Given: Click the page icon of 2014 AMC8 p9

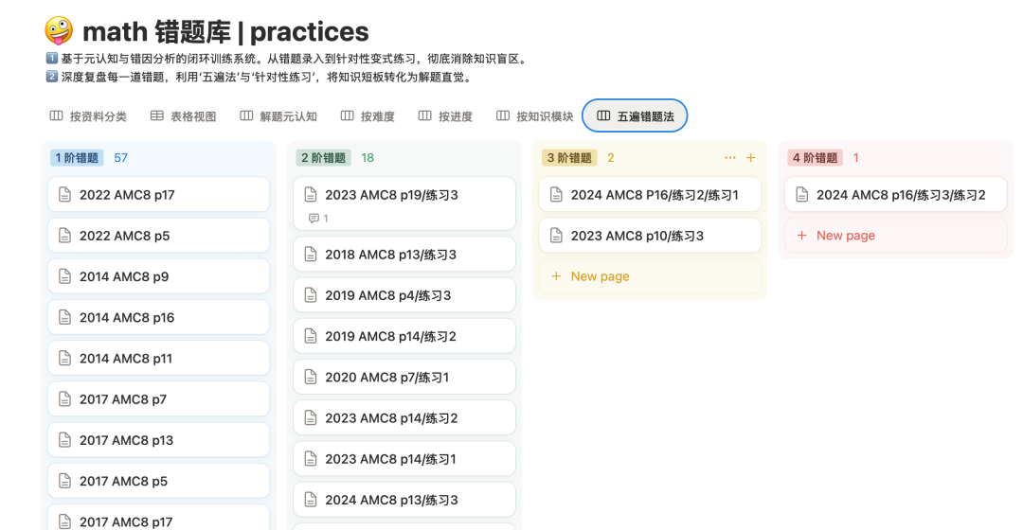Looking at the screenshot, I should [x=64, y=276].
